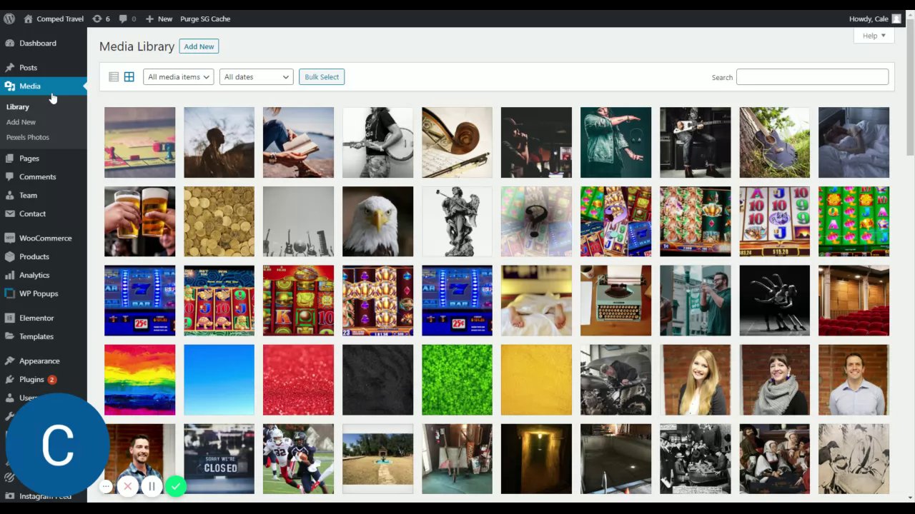Click Purge SG Cache
This screenshot has height=514, width=915.
[x=205, y=19]
